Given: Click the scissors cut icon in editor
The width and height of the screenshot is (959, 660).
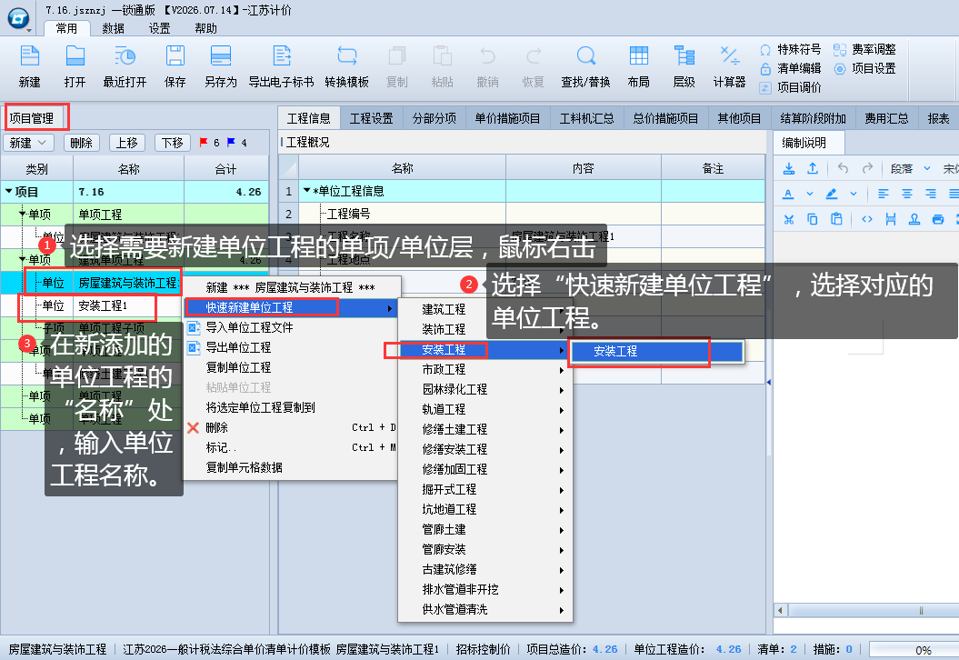Looking at the screenshot, I should click(789, 219).
